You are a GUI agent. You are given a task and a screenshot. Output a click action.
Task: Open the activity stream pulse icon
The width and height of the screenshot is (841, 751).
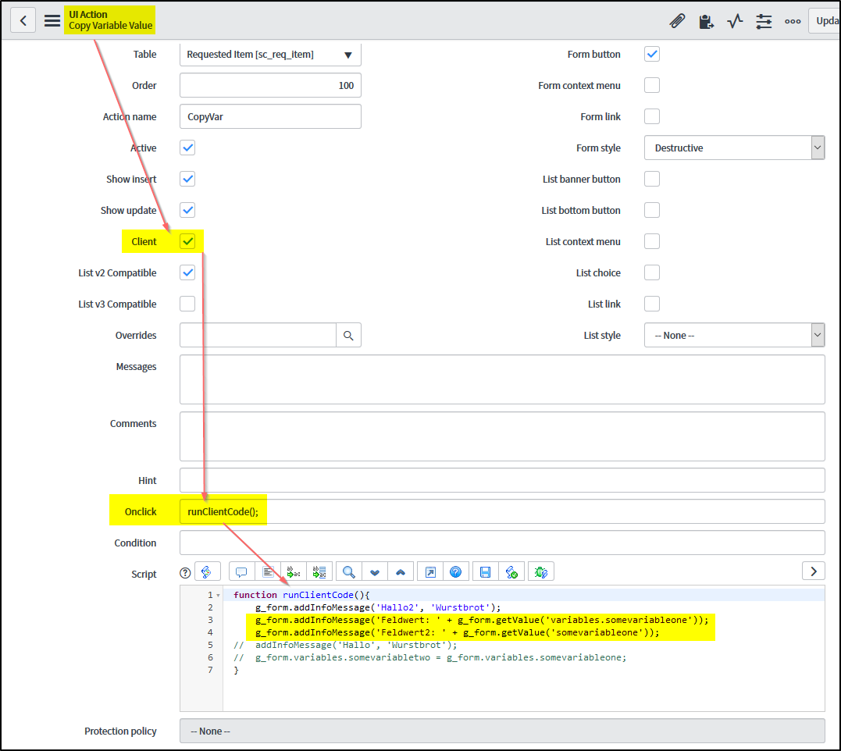click(x=735, y=21)
